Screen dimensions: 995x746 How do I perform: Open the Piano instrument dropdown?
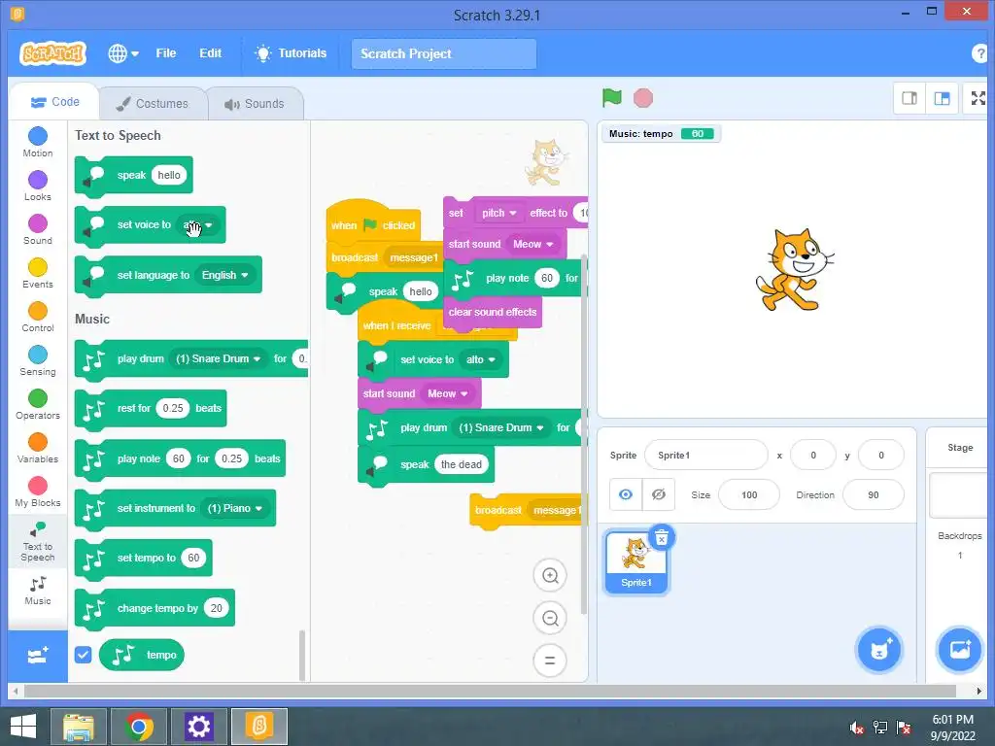click(x=235, y=509)
